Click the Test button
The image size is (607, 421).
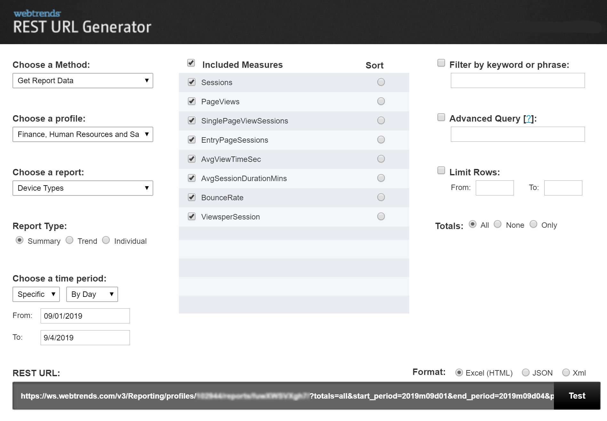coord(577,396)
